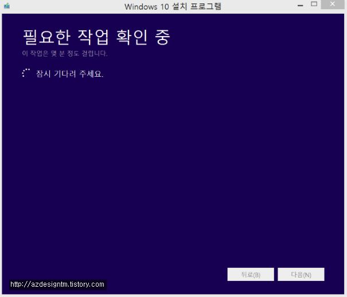
Task: Click the 뒤로(B) back button
Action: [x=251, y=275]
